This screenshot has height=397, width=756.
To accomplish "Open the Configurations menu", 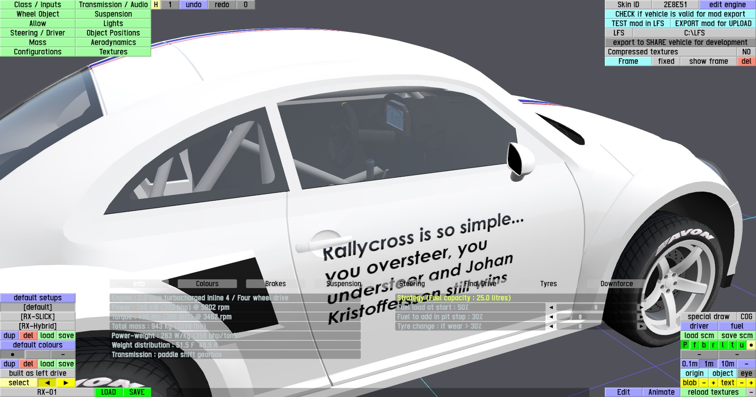I will (x=38, y=52).
